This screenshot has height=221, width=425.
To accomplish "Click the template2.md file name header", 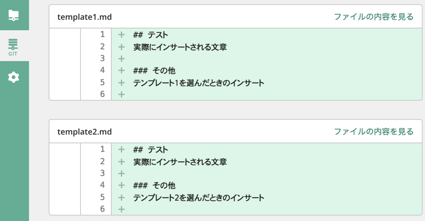I will pyautogui.click(x=85, y=132).
